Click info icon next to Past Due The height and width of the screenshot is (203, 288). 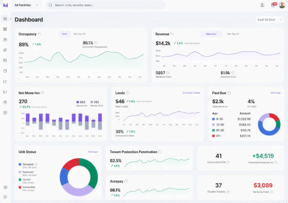(229, 93)
